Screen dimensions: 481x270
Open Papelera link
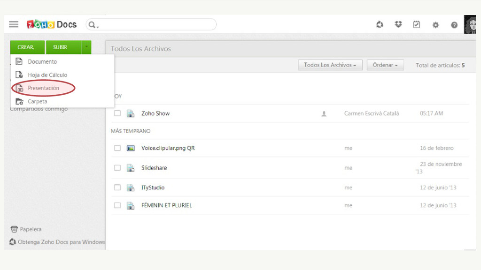click(x=31, y=229)
